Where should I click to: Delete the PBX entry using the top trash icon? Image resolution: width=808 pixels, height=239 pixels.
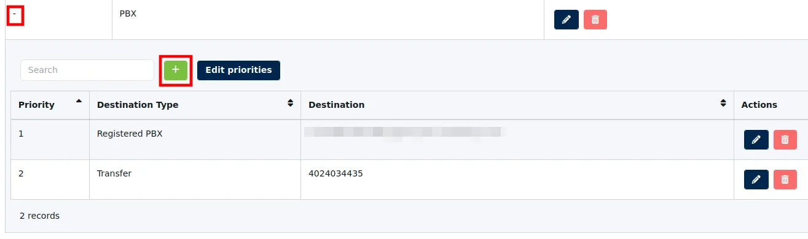click(x=595, y=20)
